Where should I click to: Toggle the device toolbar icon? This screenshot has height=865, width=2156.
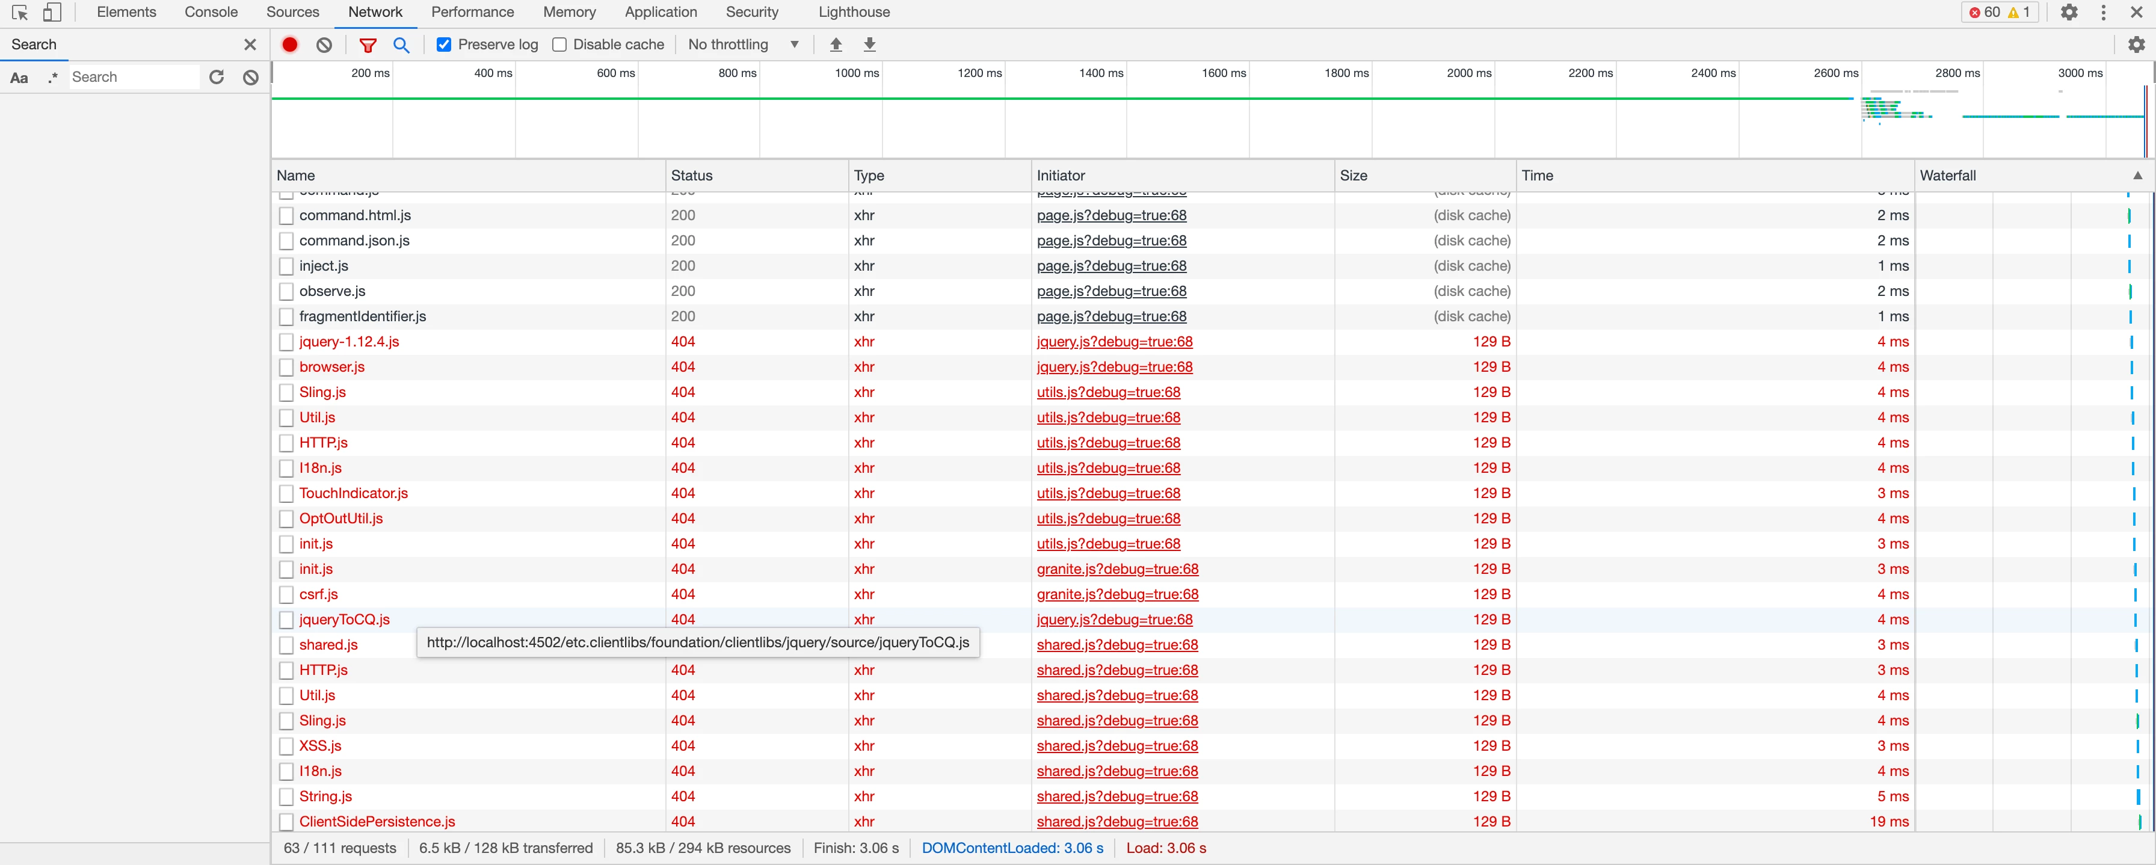[x=52, y=13]
